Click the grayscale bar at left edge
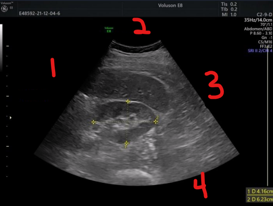273x206 pixels. tap(1, 48)
